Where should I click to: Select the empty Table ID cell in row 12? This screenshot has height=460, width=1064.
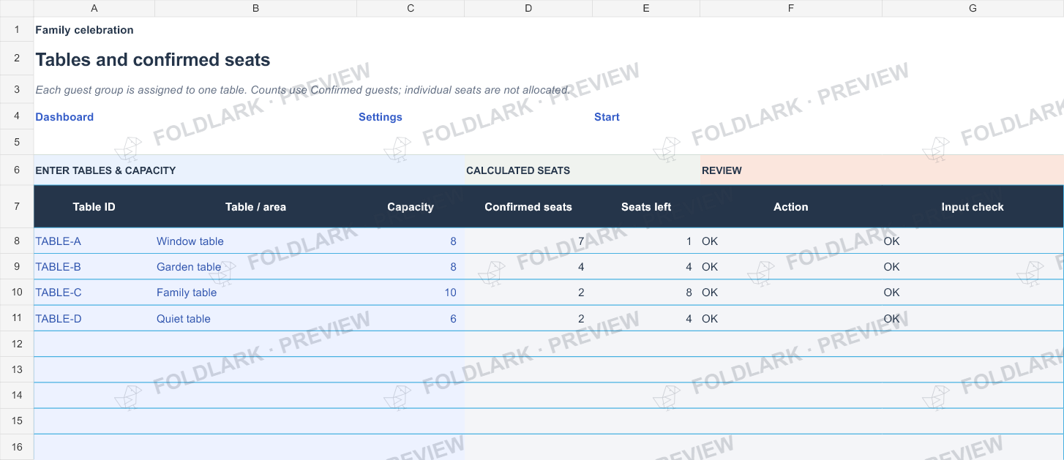(94, 344)
